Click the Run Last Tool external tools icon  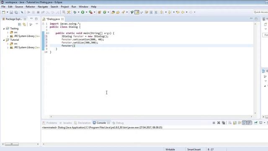pos(90,12)
